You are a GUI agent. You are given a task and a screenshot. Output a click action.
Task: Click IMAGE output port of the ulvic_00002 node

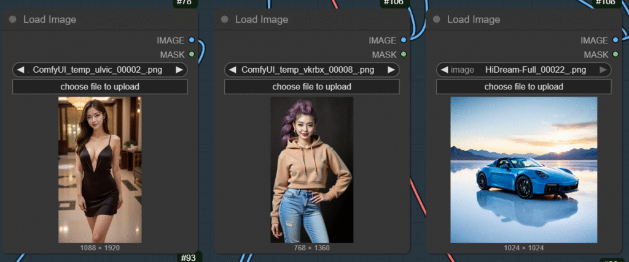[x=192, y=40]
